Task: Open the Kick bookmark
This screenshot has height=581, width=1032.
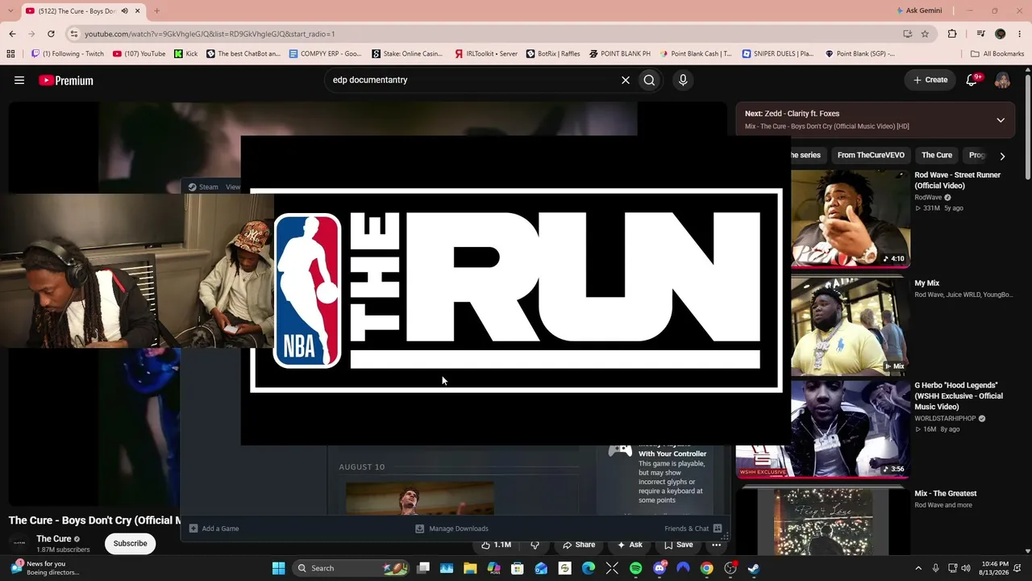Action: [186, 54]
